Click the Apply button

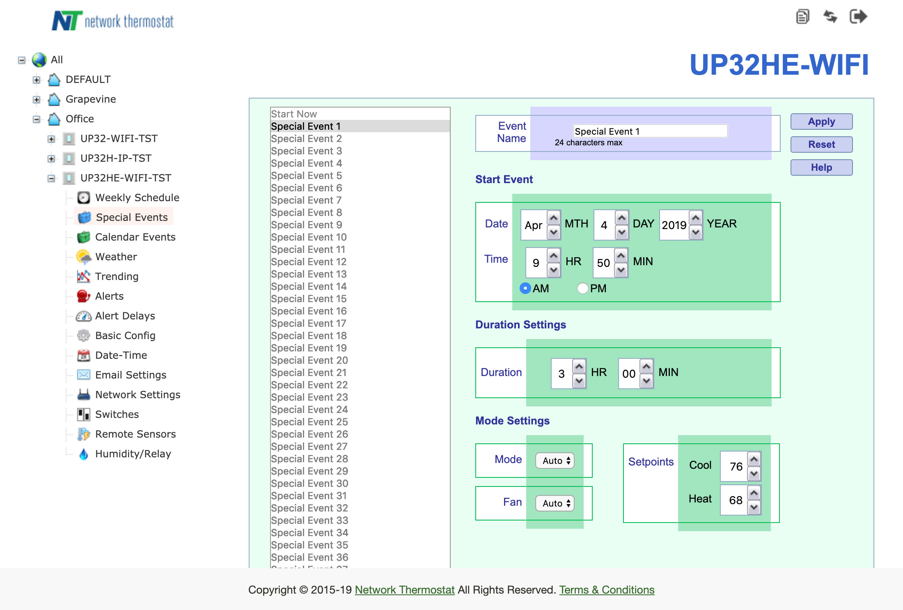point(821,122)
